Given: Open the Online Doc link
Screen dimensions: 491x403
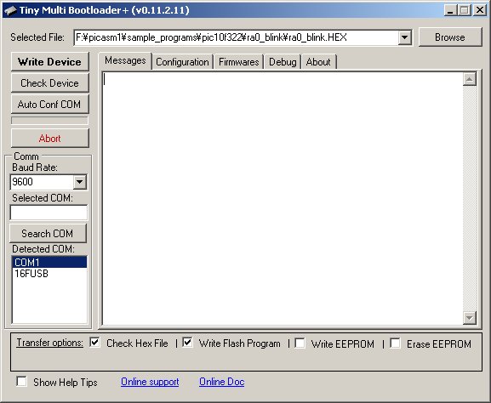Looking at the screenshot, I should click(222, 382).
